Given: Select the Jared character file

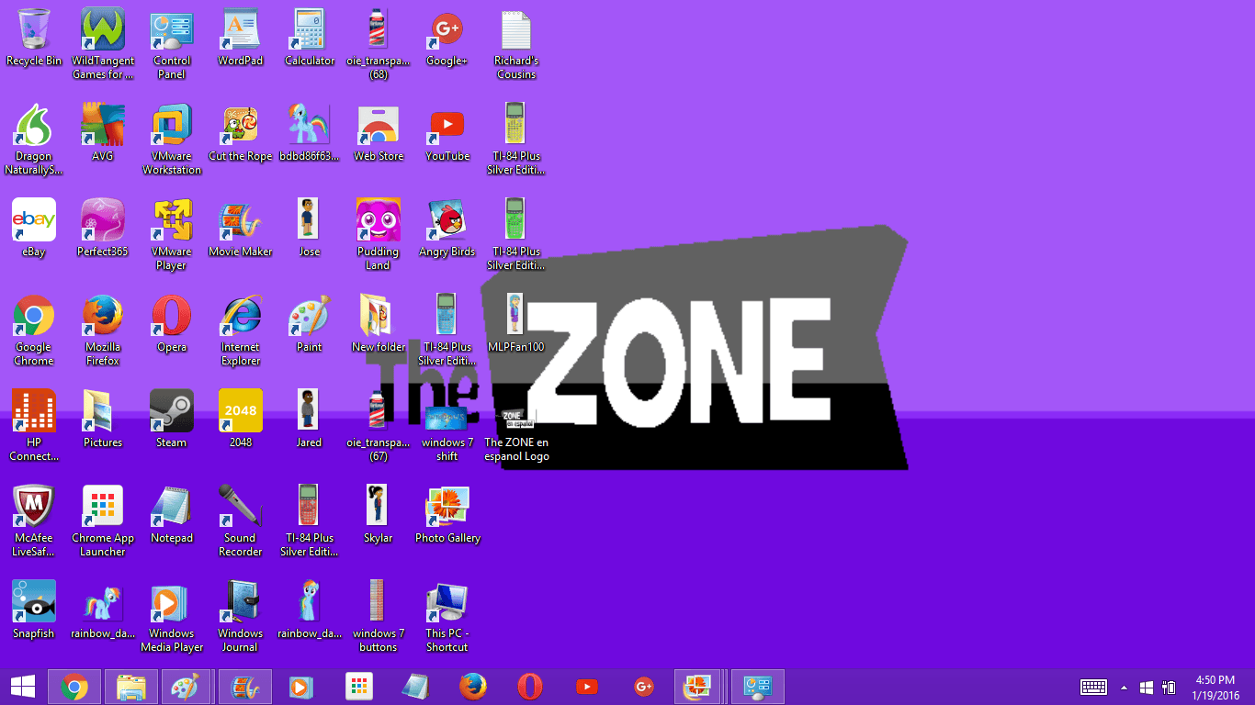Looking at the screenshot, I should (310, 420).
